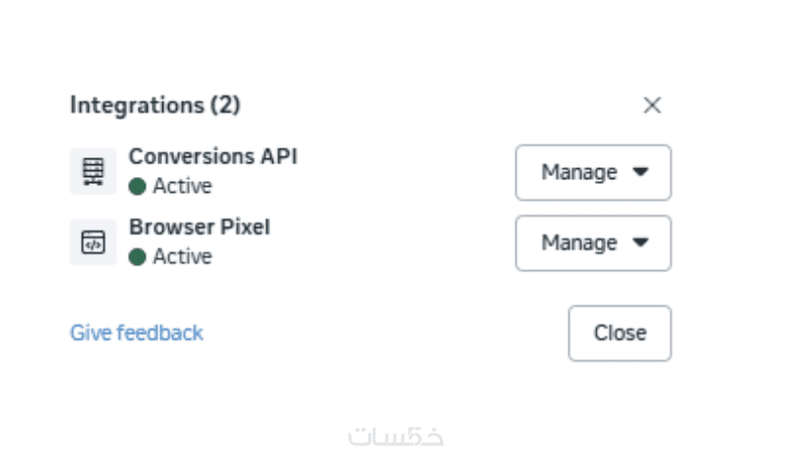This screenshot has height=455, width=792.
Task: Click the Khamsat watermark logo
Action: [x=396, y=435]
